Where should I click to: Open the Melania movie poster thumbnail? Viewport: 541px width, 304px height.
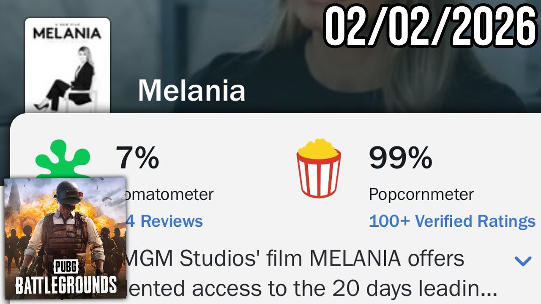point(68,65)
